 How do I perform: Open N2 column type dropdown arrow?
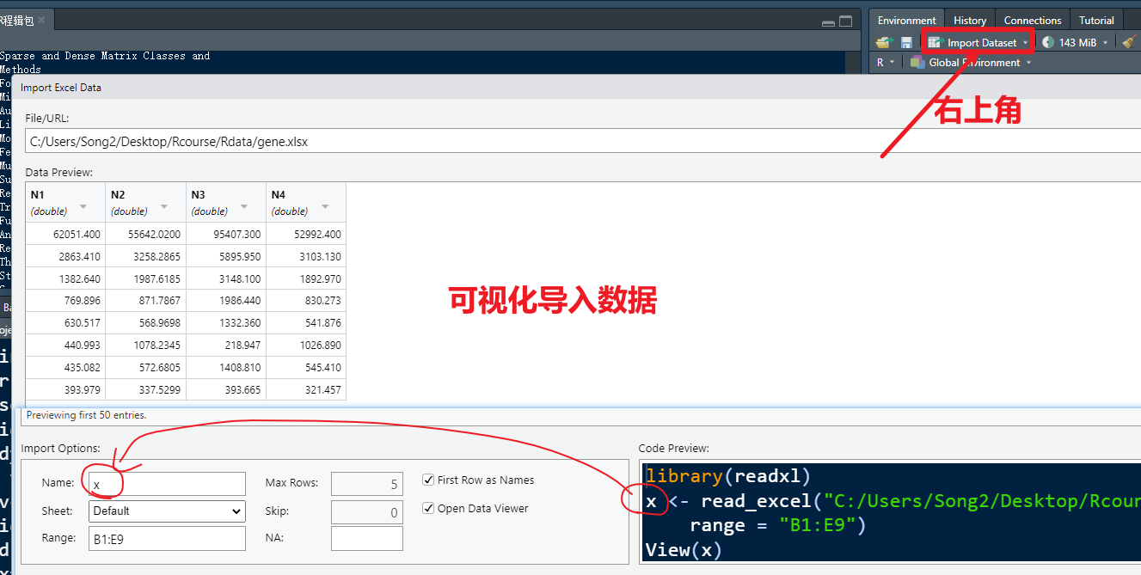tap(164, 207)
